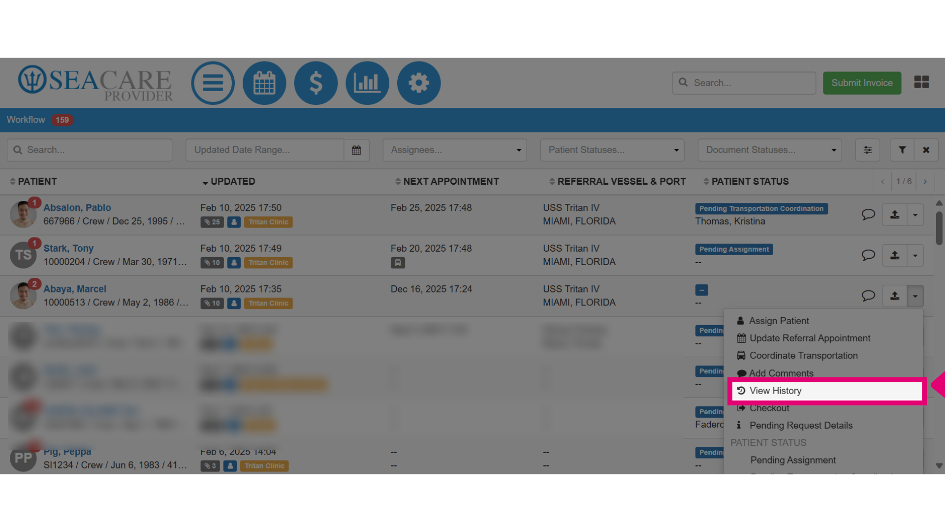945x532 pixels.
Task: Click the TS avatar for Stark, Tony
Action: click(23, 255)
